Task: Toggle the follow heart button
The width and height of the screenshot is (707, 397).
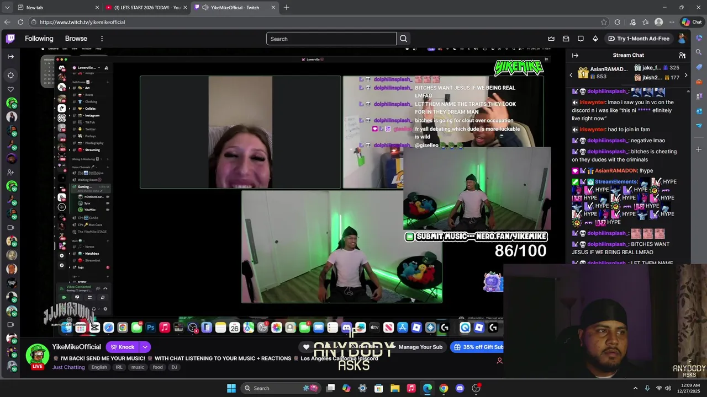Action: pos(307,347)
